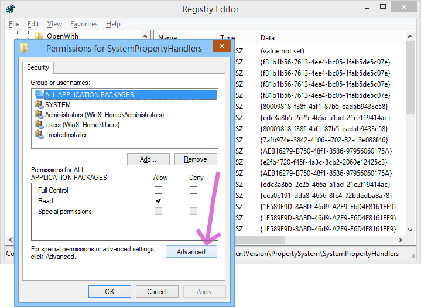
Task: Click Allow checkbox for Special permissions
Action: click(159, 212)
